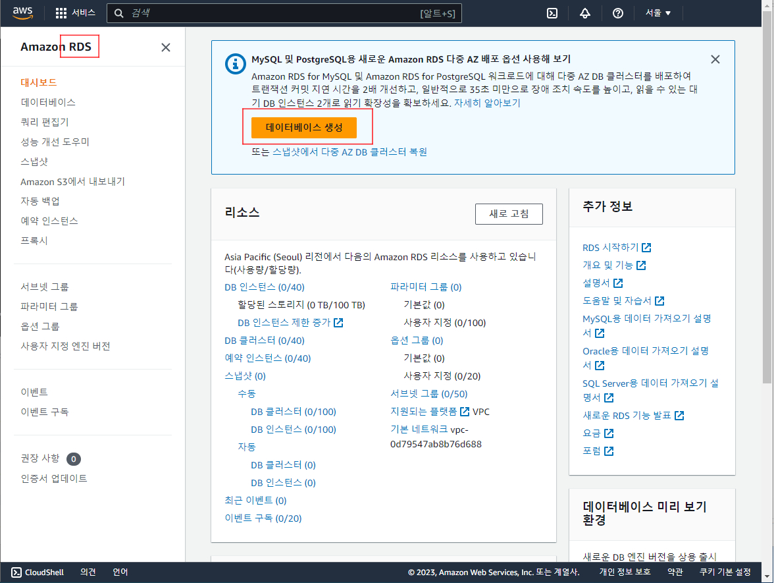Open the help question mark icon
The image size is (774, 583).
point(618,13)
